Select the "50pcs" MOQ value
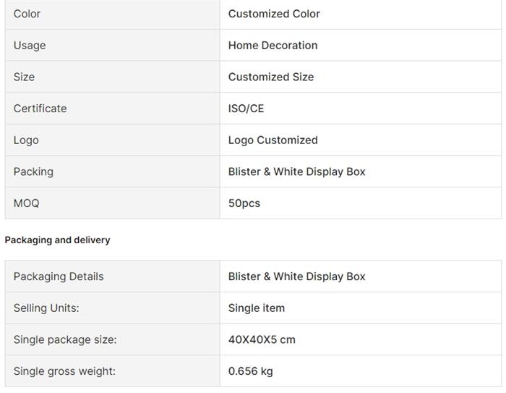Screen dimensions: 506x393 pyautogui.click(x=244, y=203)
